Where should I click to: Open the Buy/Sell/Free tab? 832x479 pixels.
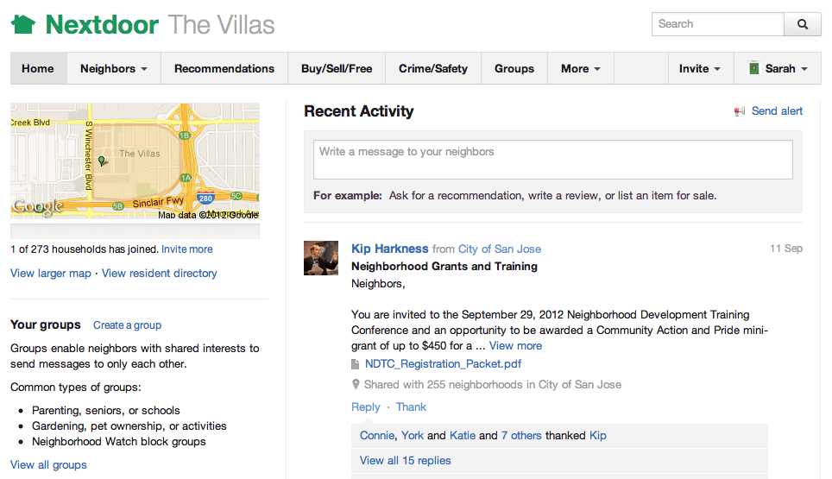[x=337, y=68]
